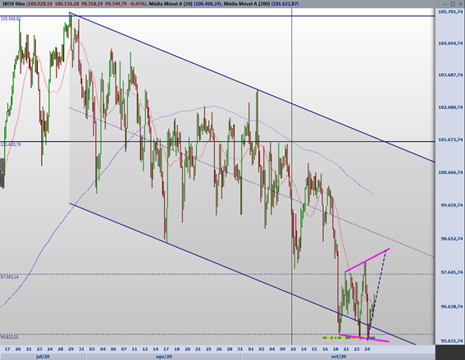Minimize the IBOV chart window
This screenshot has height=360, width=465.
click(445, 4)
